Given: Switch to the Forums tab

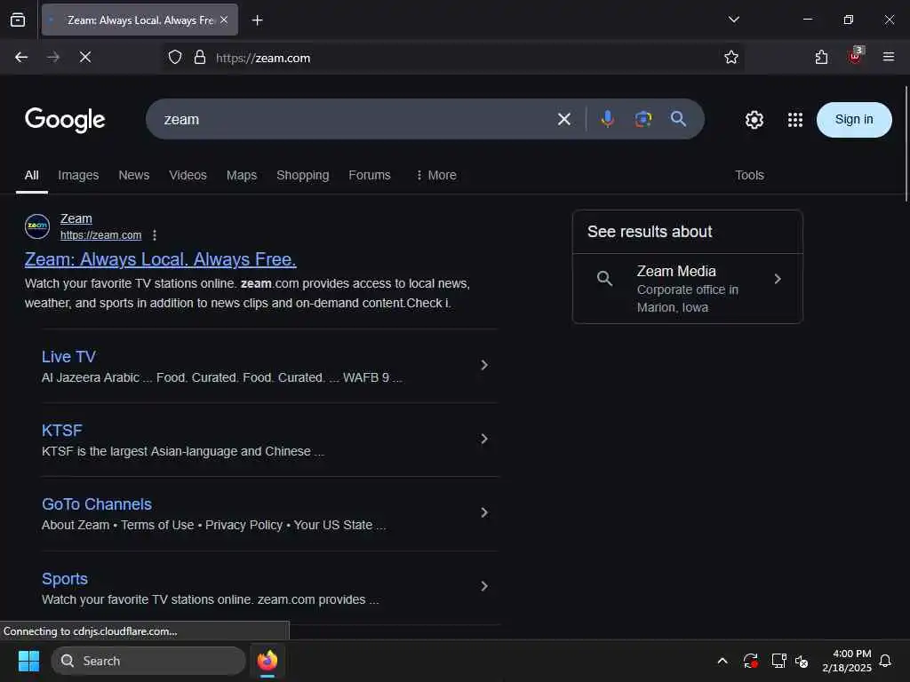Looking at the screenshot, I should click(370, 175).
